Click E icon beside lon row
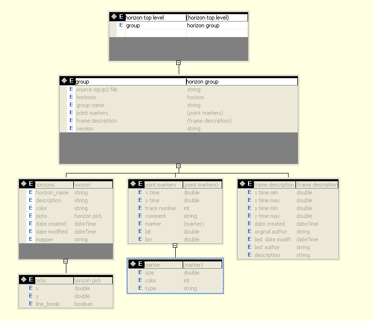The image size is (373, 321). point(140,239)
